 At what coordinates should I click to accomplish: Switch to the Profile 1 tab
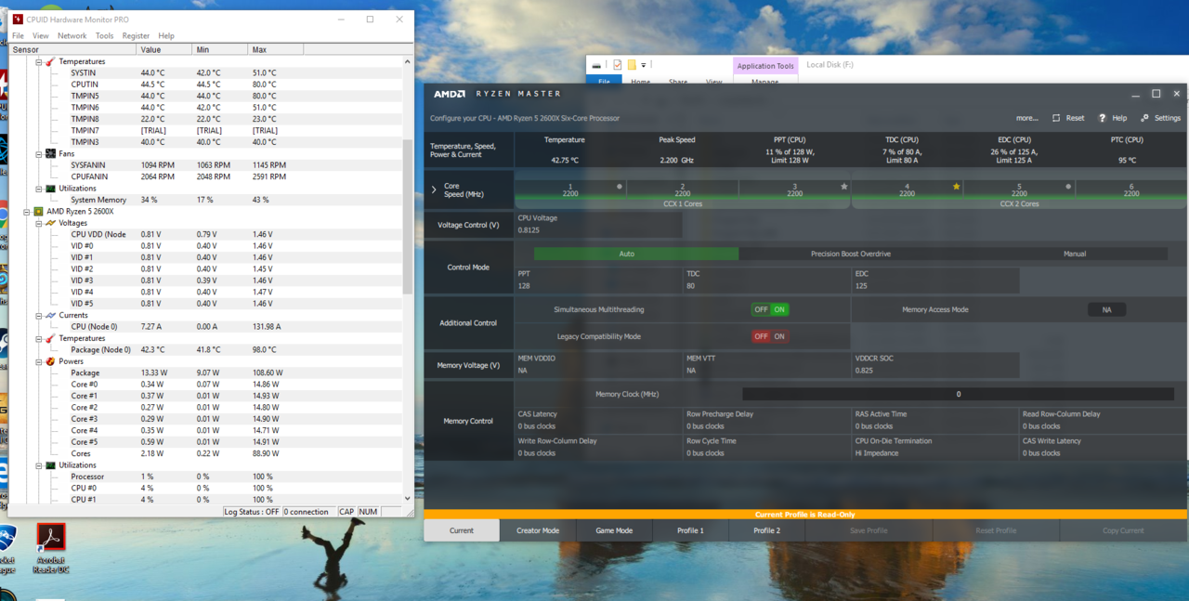point(690,530)
